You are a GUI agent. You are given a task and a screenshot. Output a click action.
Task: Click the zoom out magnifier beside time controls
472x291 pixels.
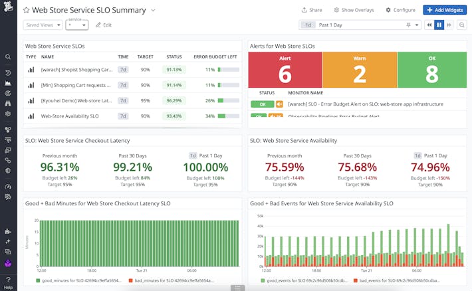[x=462, y=25]
